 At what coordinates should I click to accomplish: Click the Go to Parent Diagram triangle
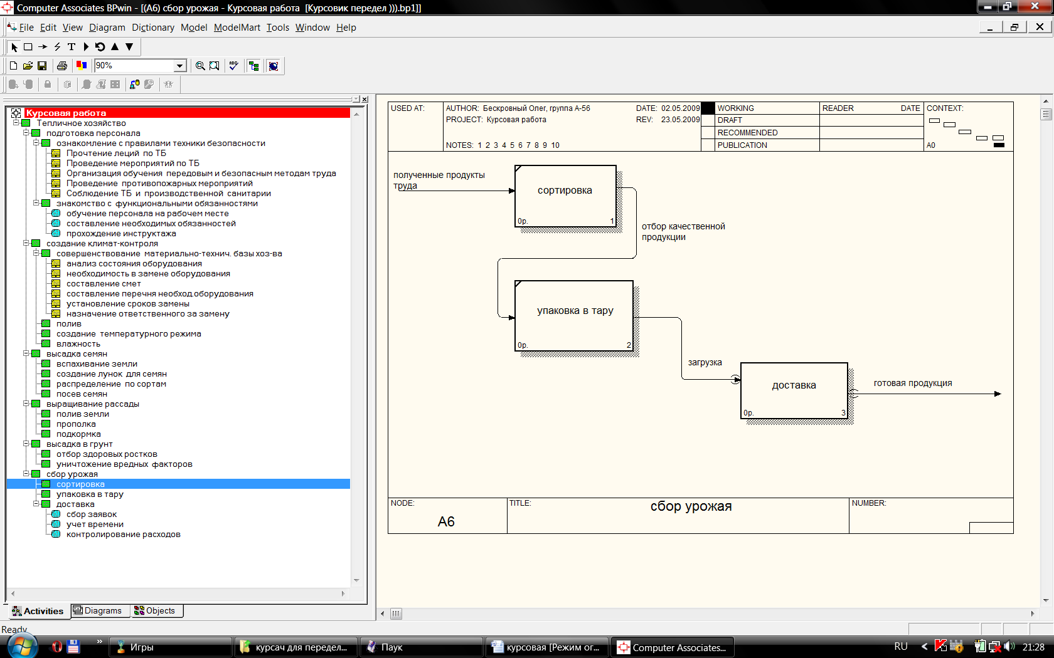tap(115, 47)
